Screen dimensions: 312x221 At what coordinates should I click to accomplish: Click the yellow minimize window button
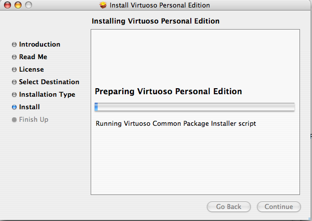tap(18, 5)
